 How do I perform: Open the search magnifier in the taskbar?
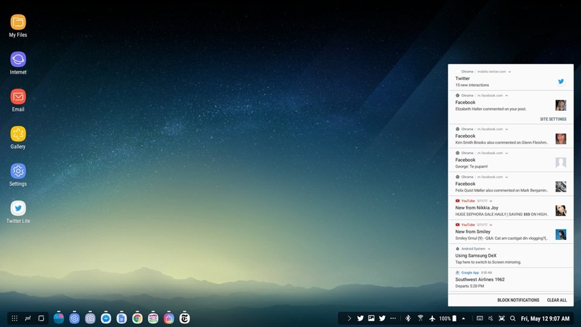coord(513,318)
